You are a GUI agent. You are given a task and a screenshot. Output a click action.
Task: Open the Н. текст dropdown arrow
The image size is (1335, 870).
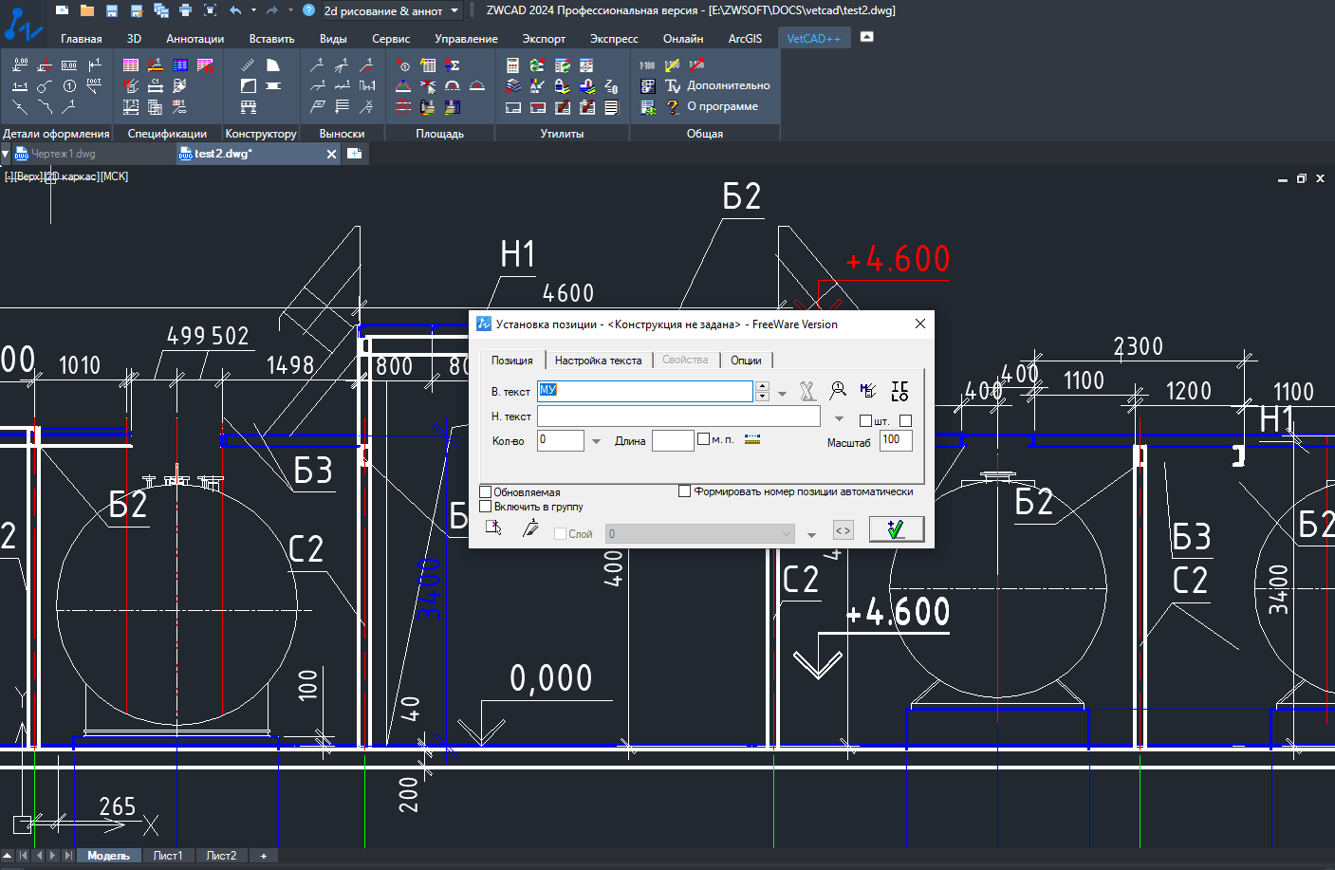[839, 418]
